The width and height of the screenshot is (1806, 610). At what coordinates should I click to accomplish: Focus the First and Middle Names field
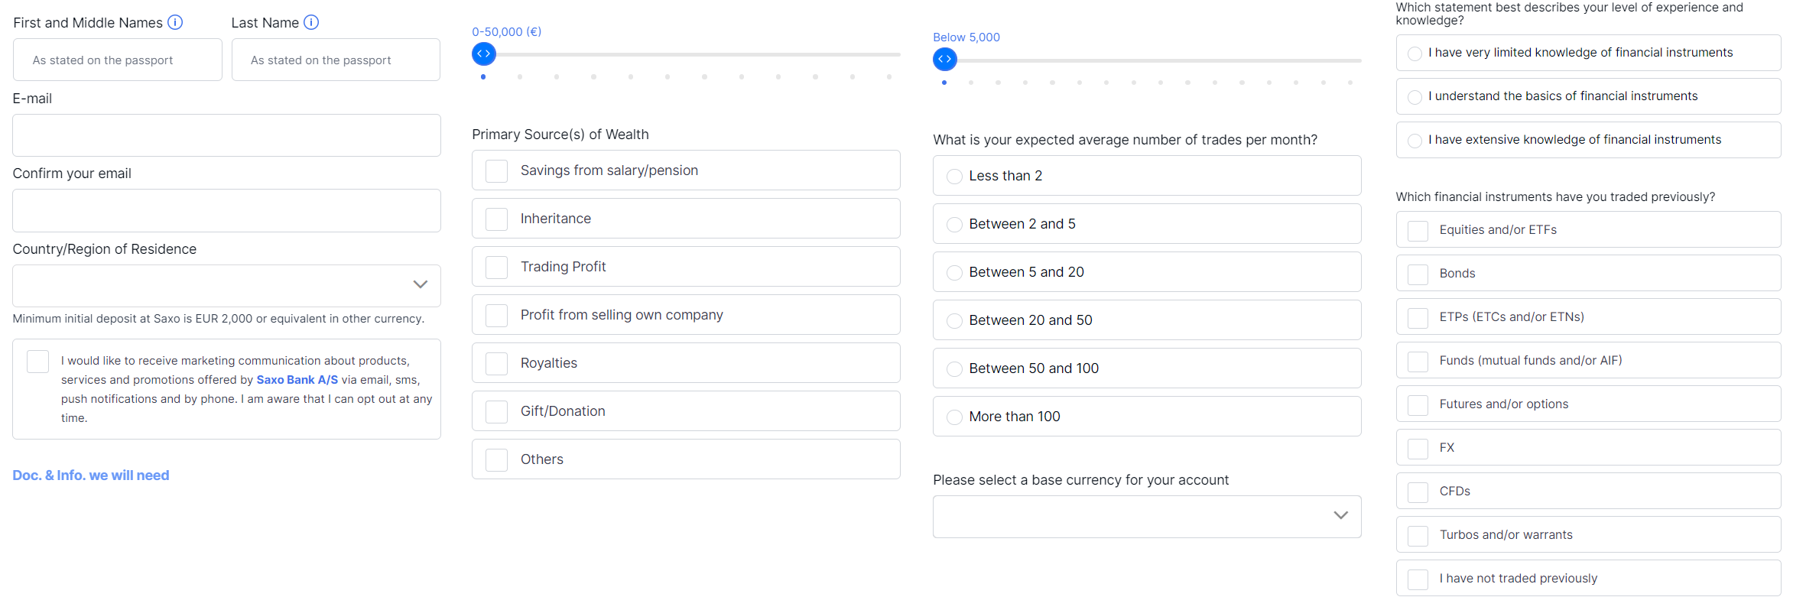coord(118,60)
